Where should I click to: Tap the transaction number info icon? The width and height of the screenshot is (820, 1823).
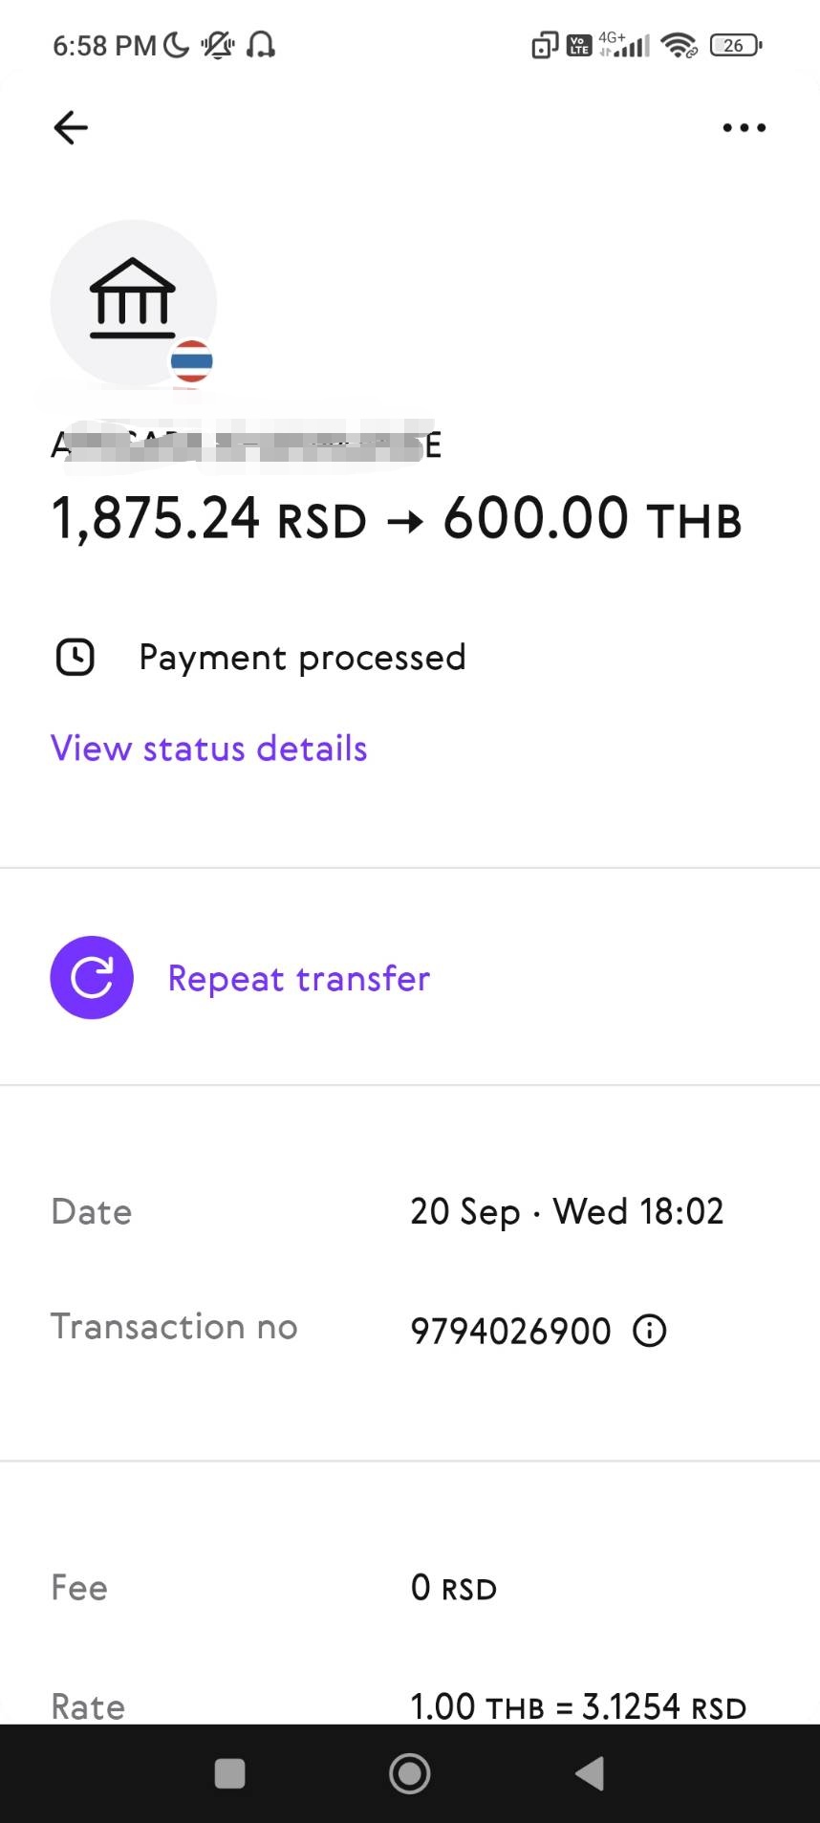click(650, 1330)
